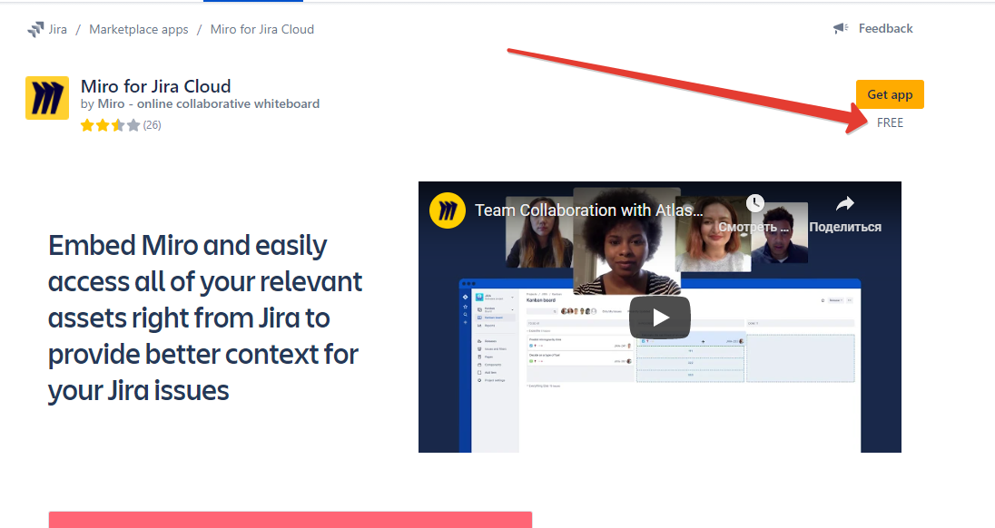Click the star rating icons

[x=110, y=125]
